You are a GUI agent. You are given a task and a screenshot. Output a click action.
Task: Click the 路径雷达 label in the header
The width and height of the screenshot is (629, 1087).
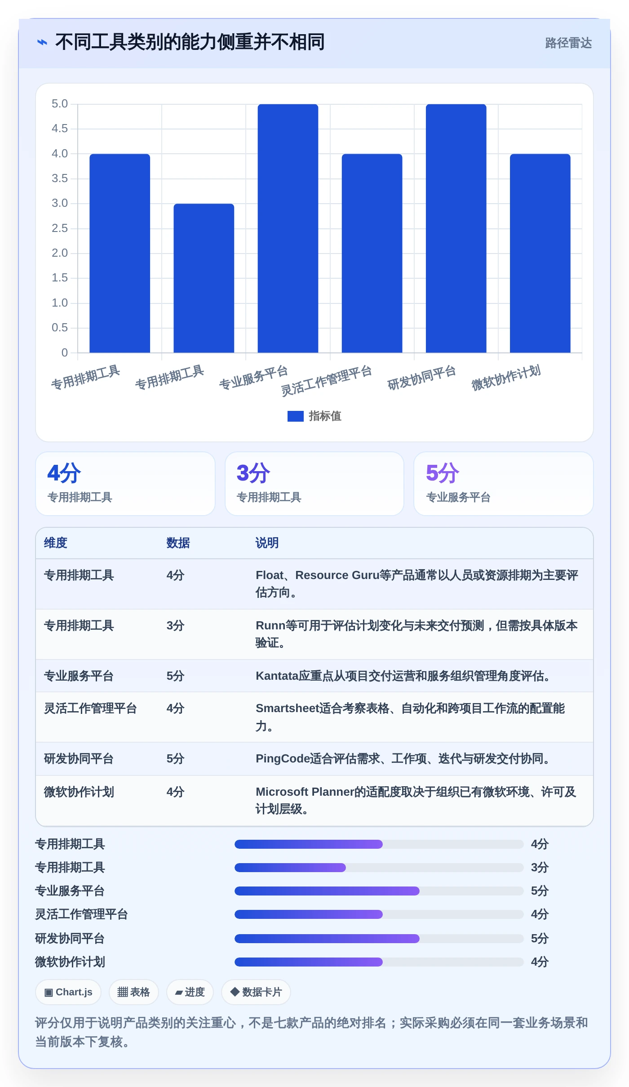[568, 43]
